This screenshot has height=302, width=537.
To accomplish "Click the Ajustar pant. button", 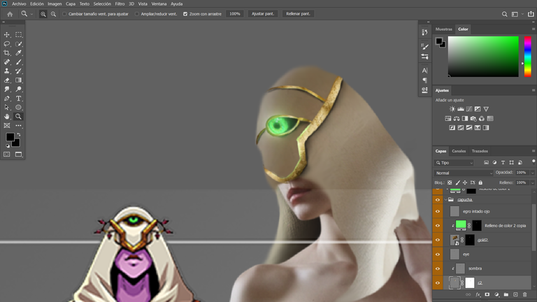I will pos(263,14).
